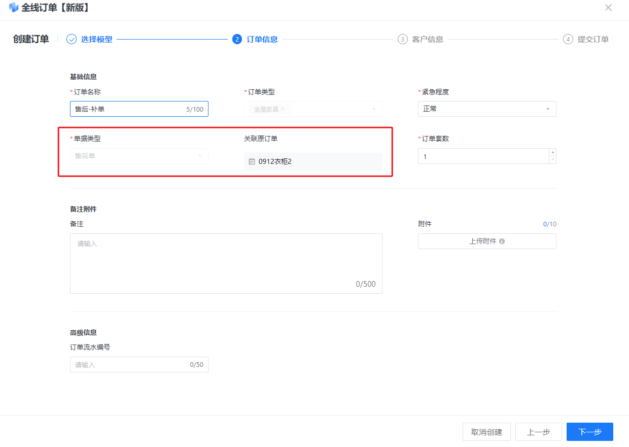
Task: Increase 订单套数 with the up arrow
Action: [552, 153]
